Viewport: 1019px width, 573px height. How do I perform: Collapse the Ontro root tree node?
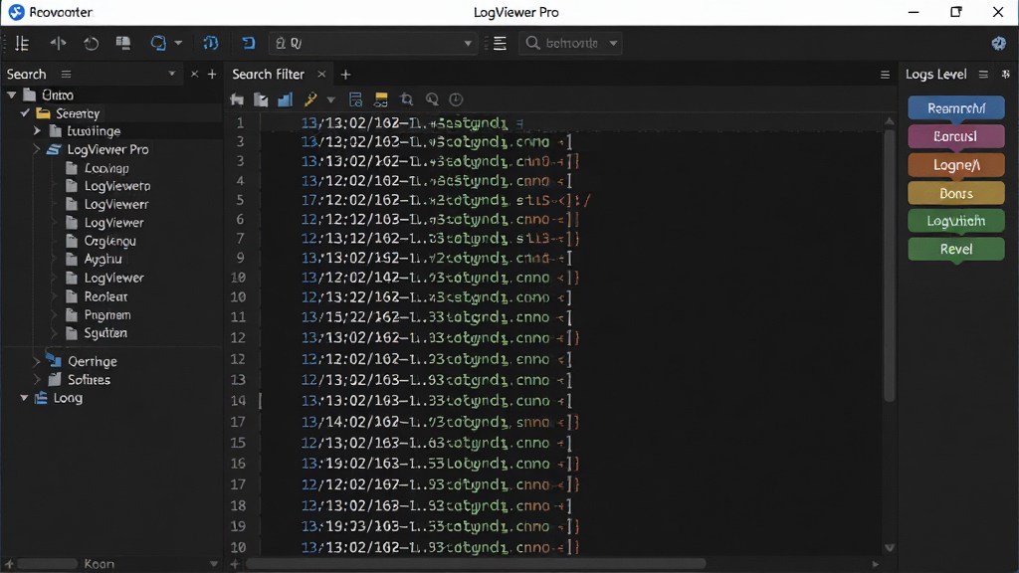click(x=12, y=95)
